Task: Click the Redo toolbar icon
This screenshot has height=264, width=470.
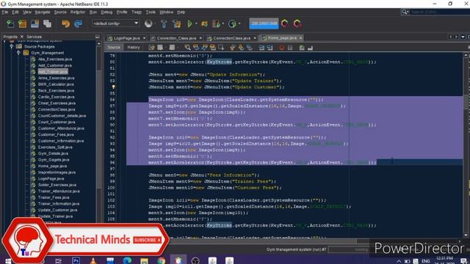Action: 78,23
